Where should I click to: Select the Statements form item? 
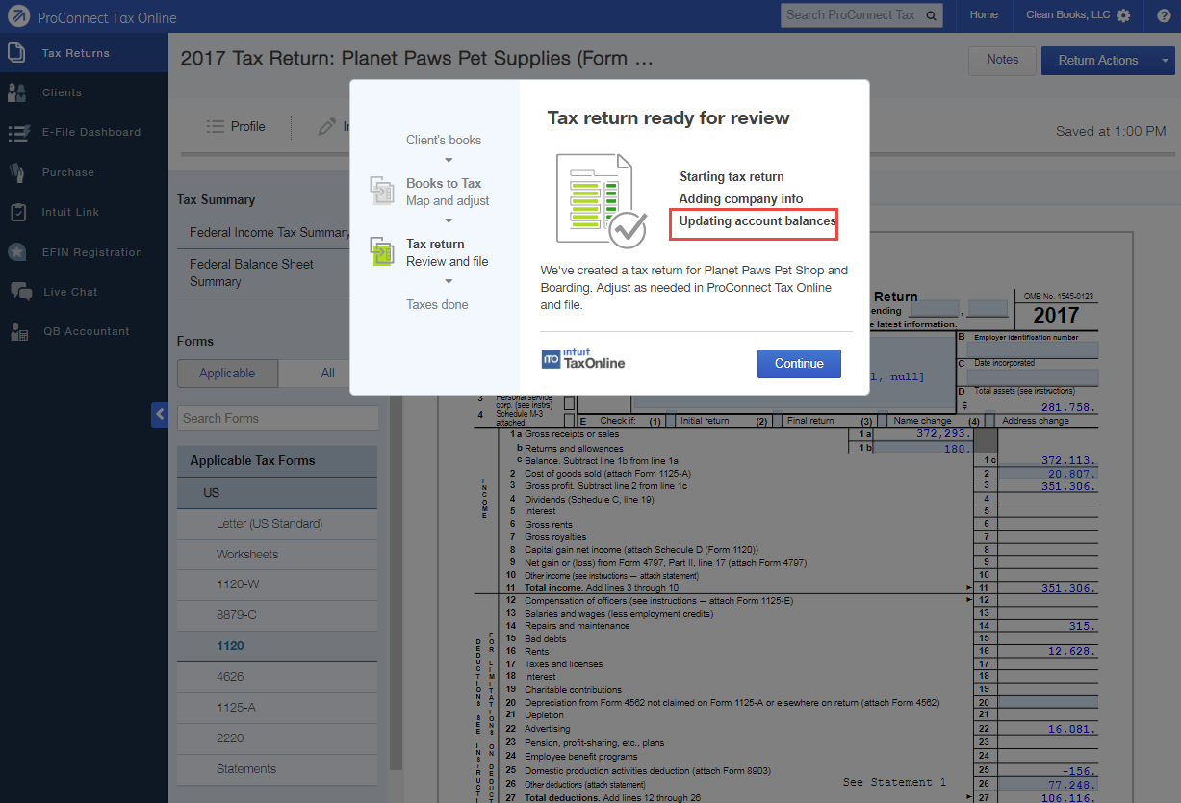point(277,769)
